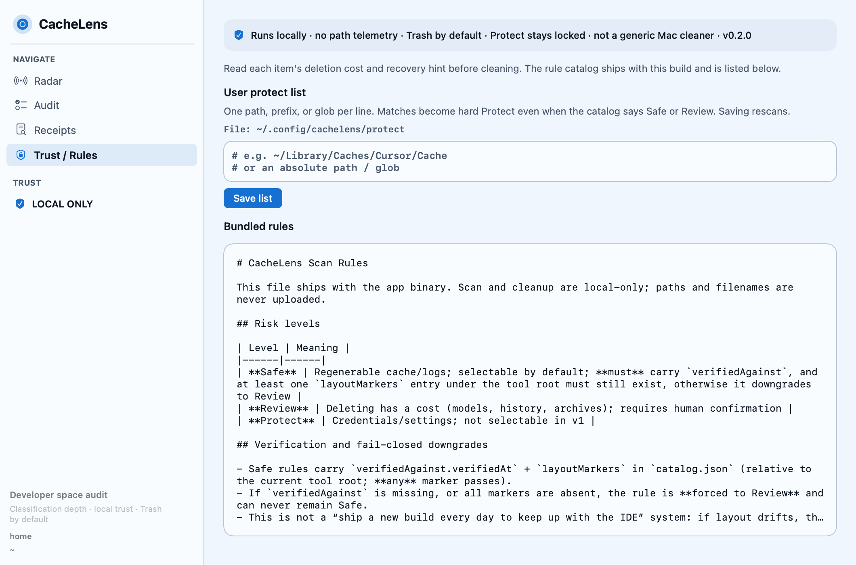Click the '| Level | Meaning |' table header
Viewport: 856px width, 565px height.
294,348
